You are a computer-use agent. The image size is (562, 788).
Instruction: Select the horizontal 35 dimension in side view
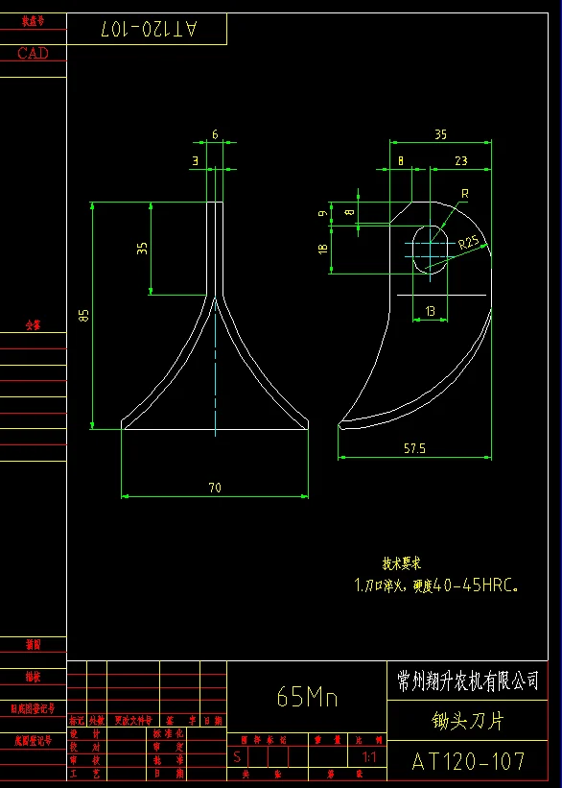coord(440,134)
